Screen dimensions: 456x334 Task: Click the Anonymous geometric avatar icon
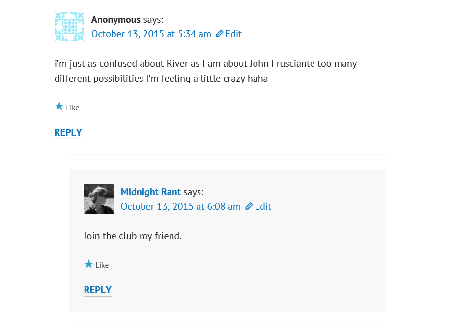(69, 27)
